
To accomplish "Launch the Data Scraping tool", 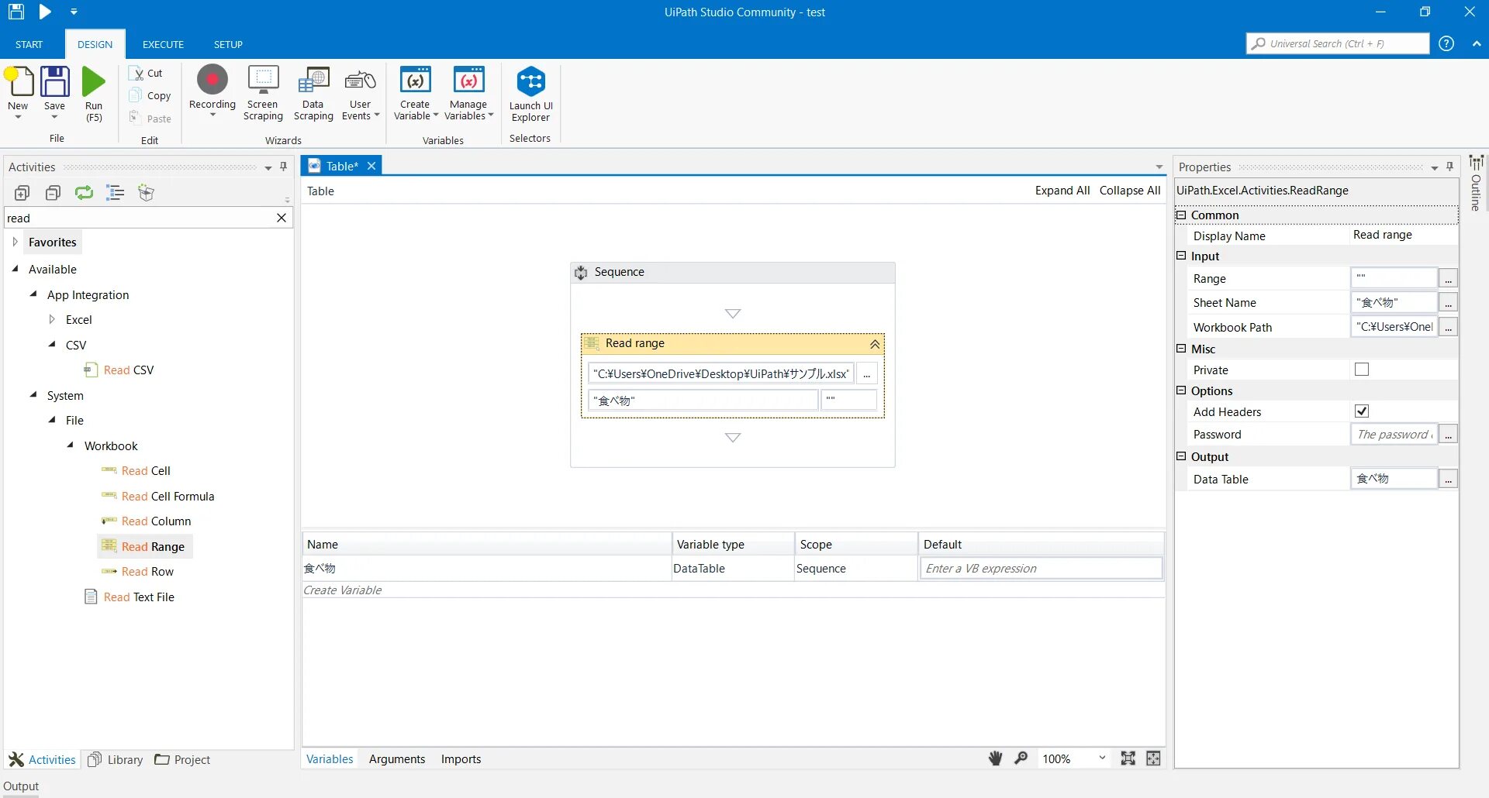I will (313, 89).
